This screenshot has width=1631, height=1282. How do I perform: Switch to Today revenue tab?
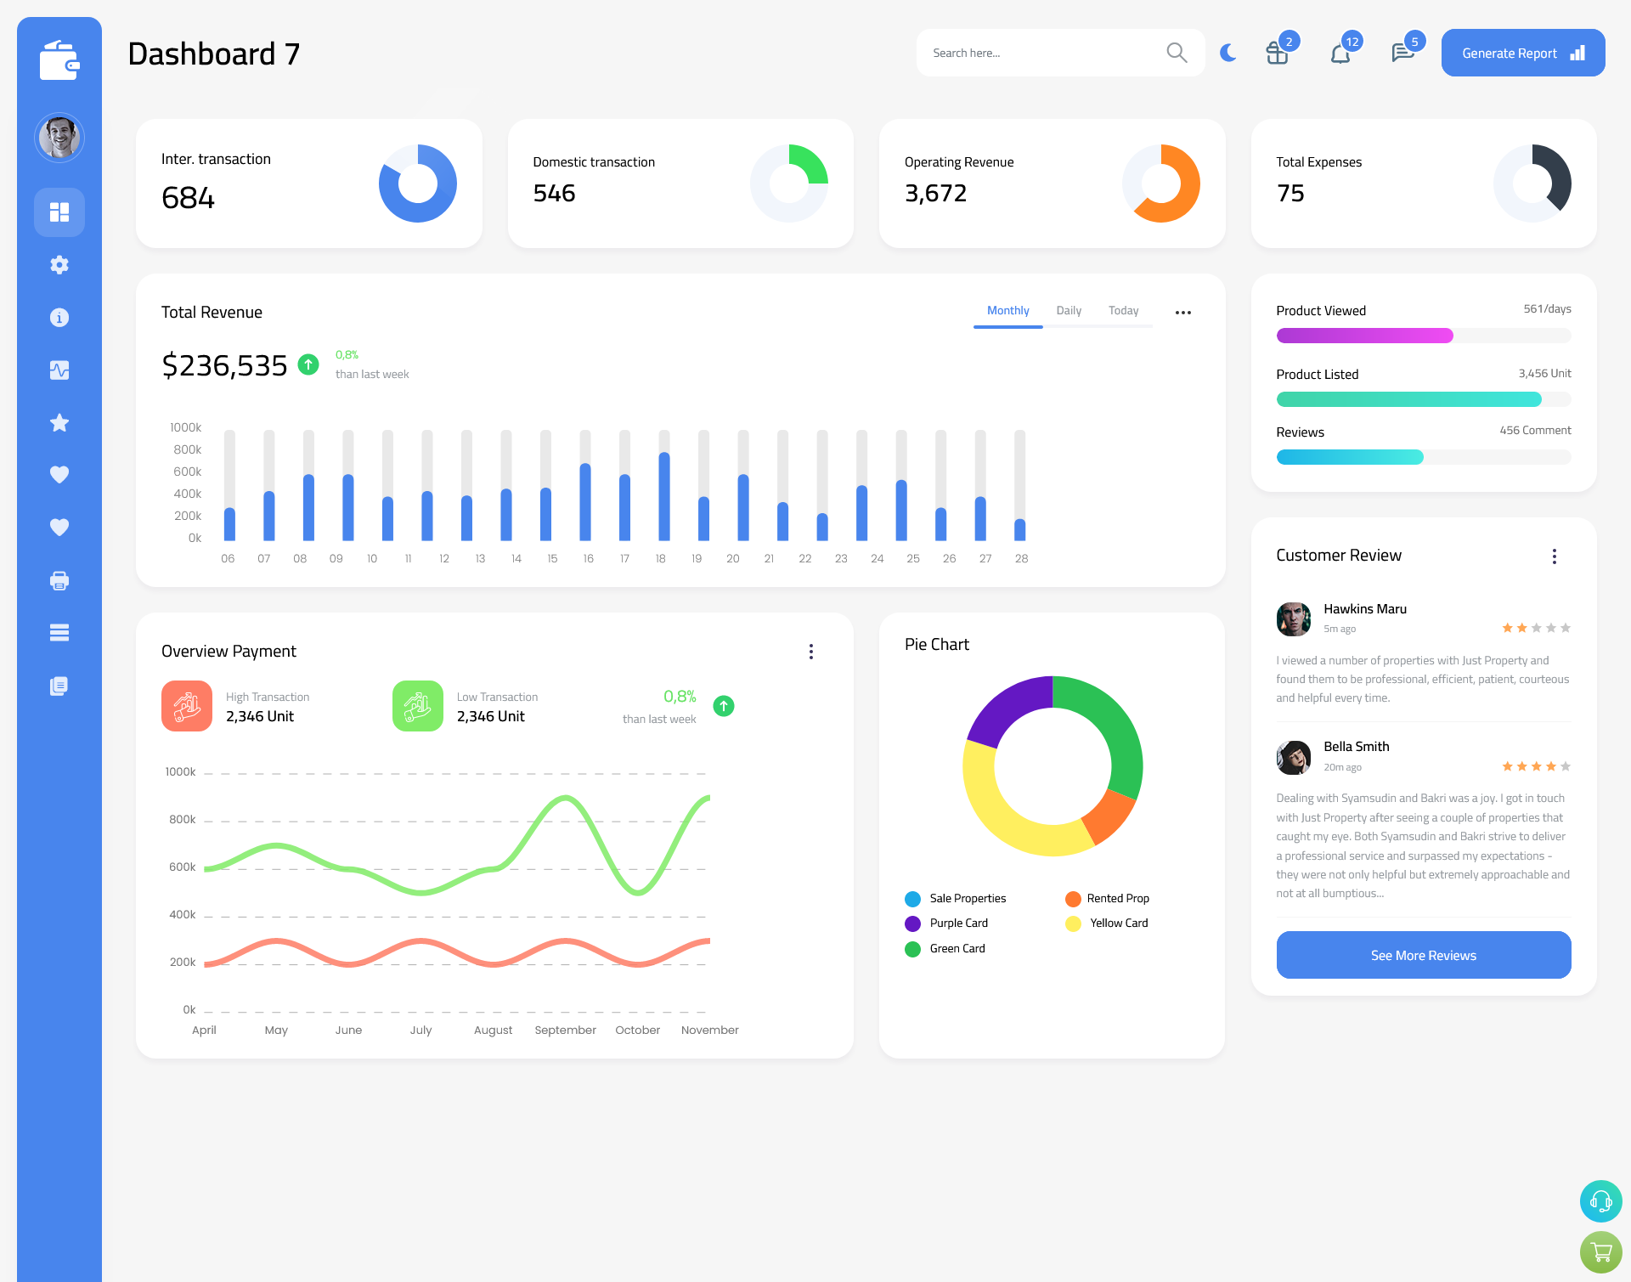[x=1123, y=311]
